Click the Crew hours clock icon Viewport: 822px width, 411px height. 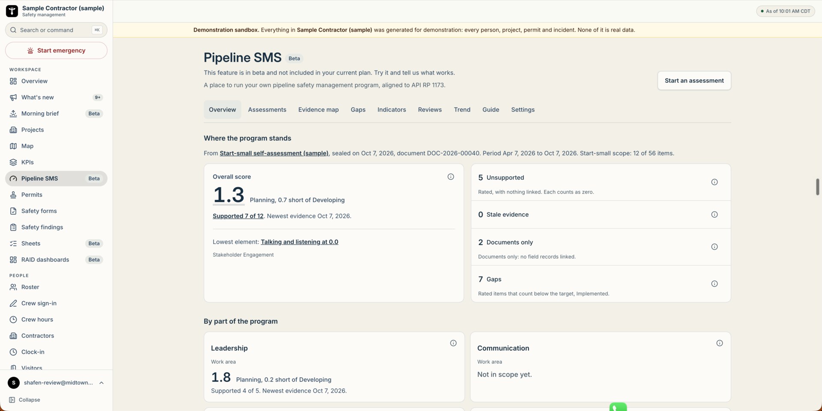click(13, 320)
